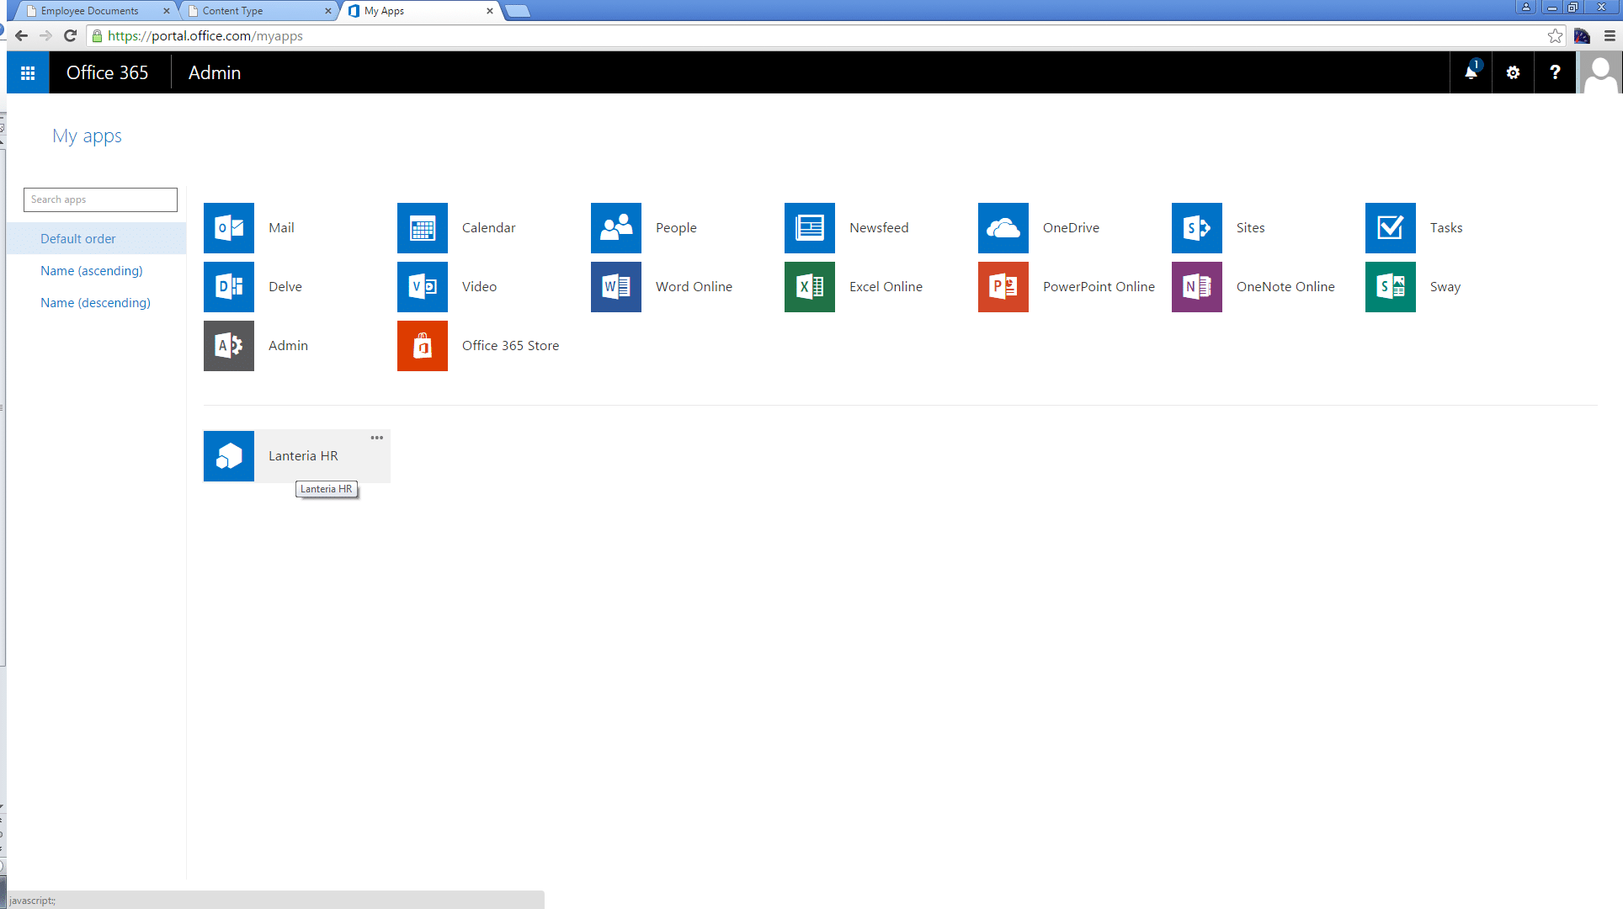The image size is (1623, 909).
Task: Open the Office 365 Store bag icon
Action: (x=423, y=346)
